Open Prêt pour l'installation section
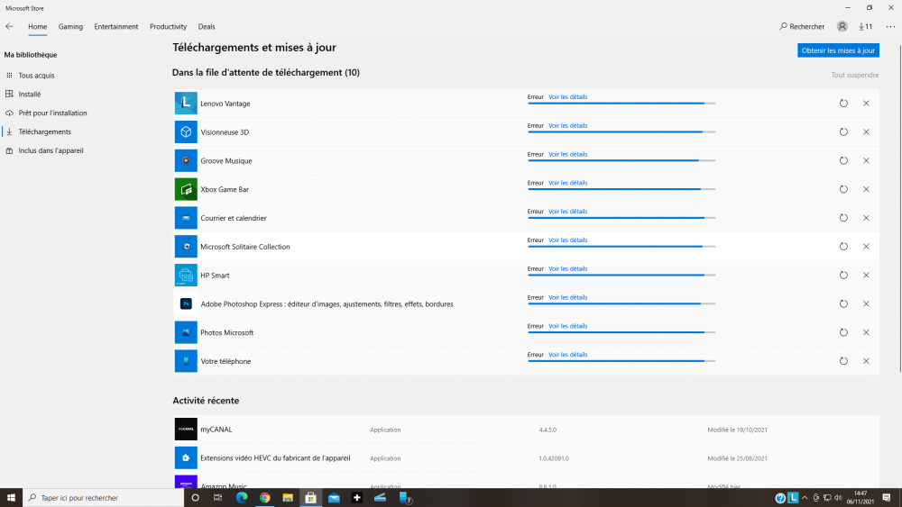 click(52, 113)
